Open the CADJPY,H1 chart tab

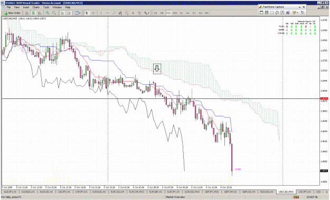(x=63, y=192)
